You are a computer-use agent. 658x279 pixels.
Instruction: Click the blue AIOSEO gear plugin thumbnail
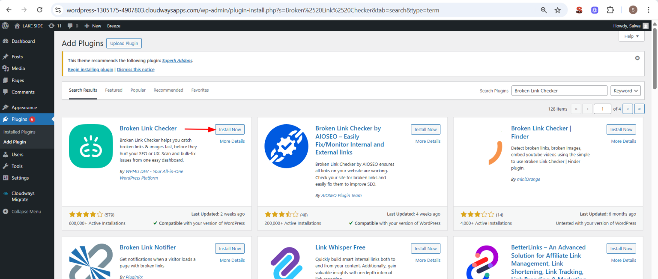click(287, 146)
